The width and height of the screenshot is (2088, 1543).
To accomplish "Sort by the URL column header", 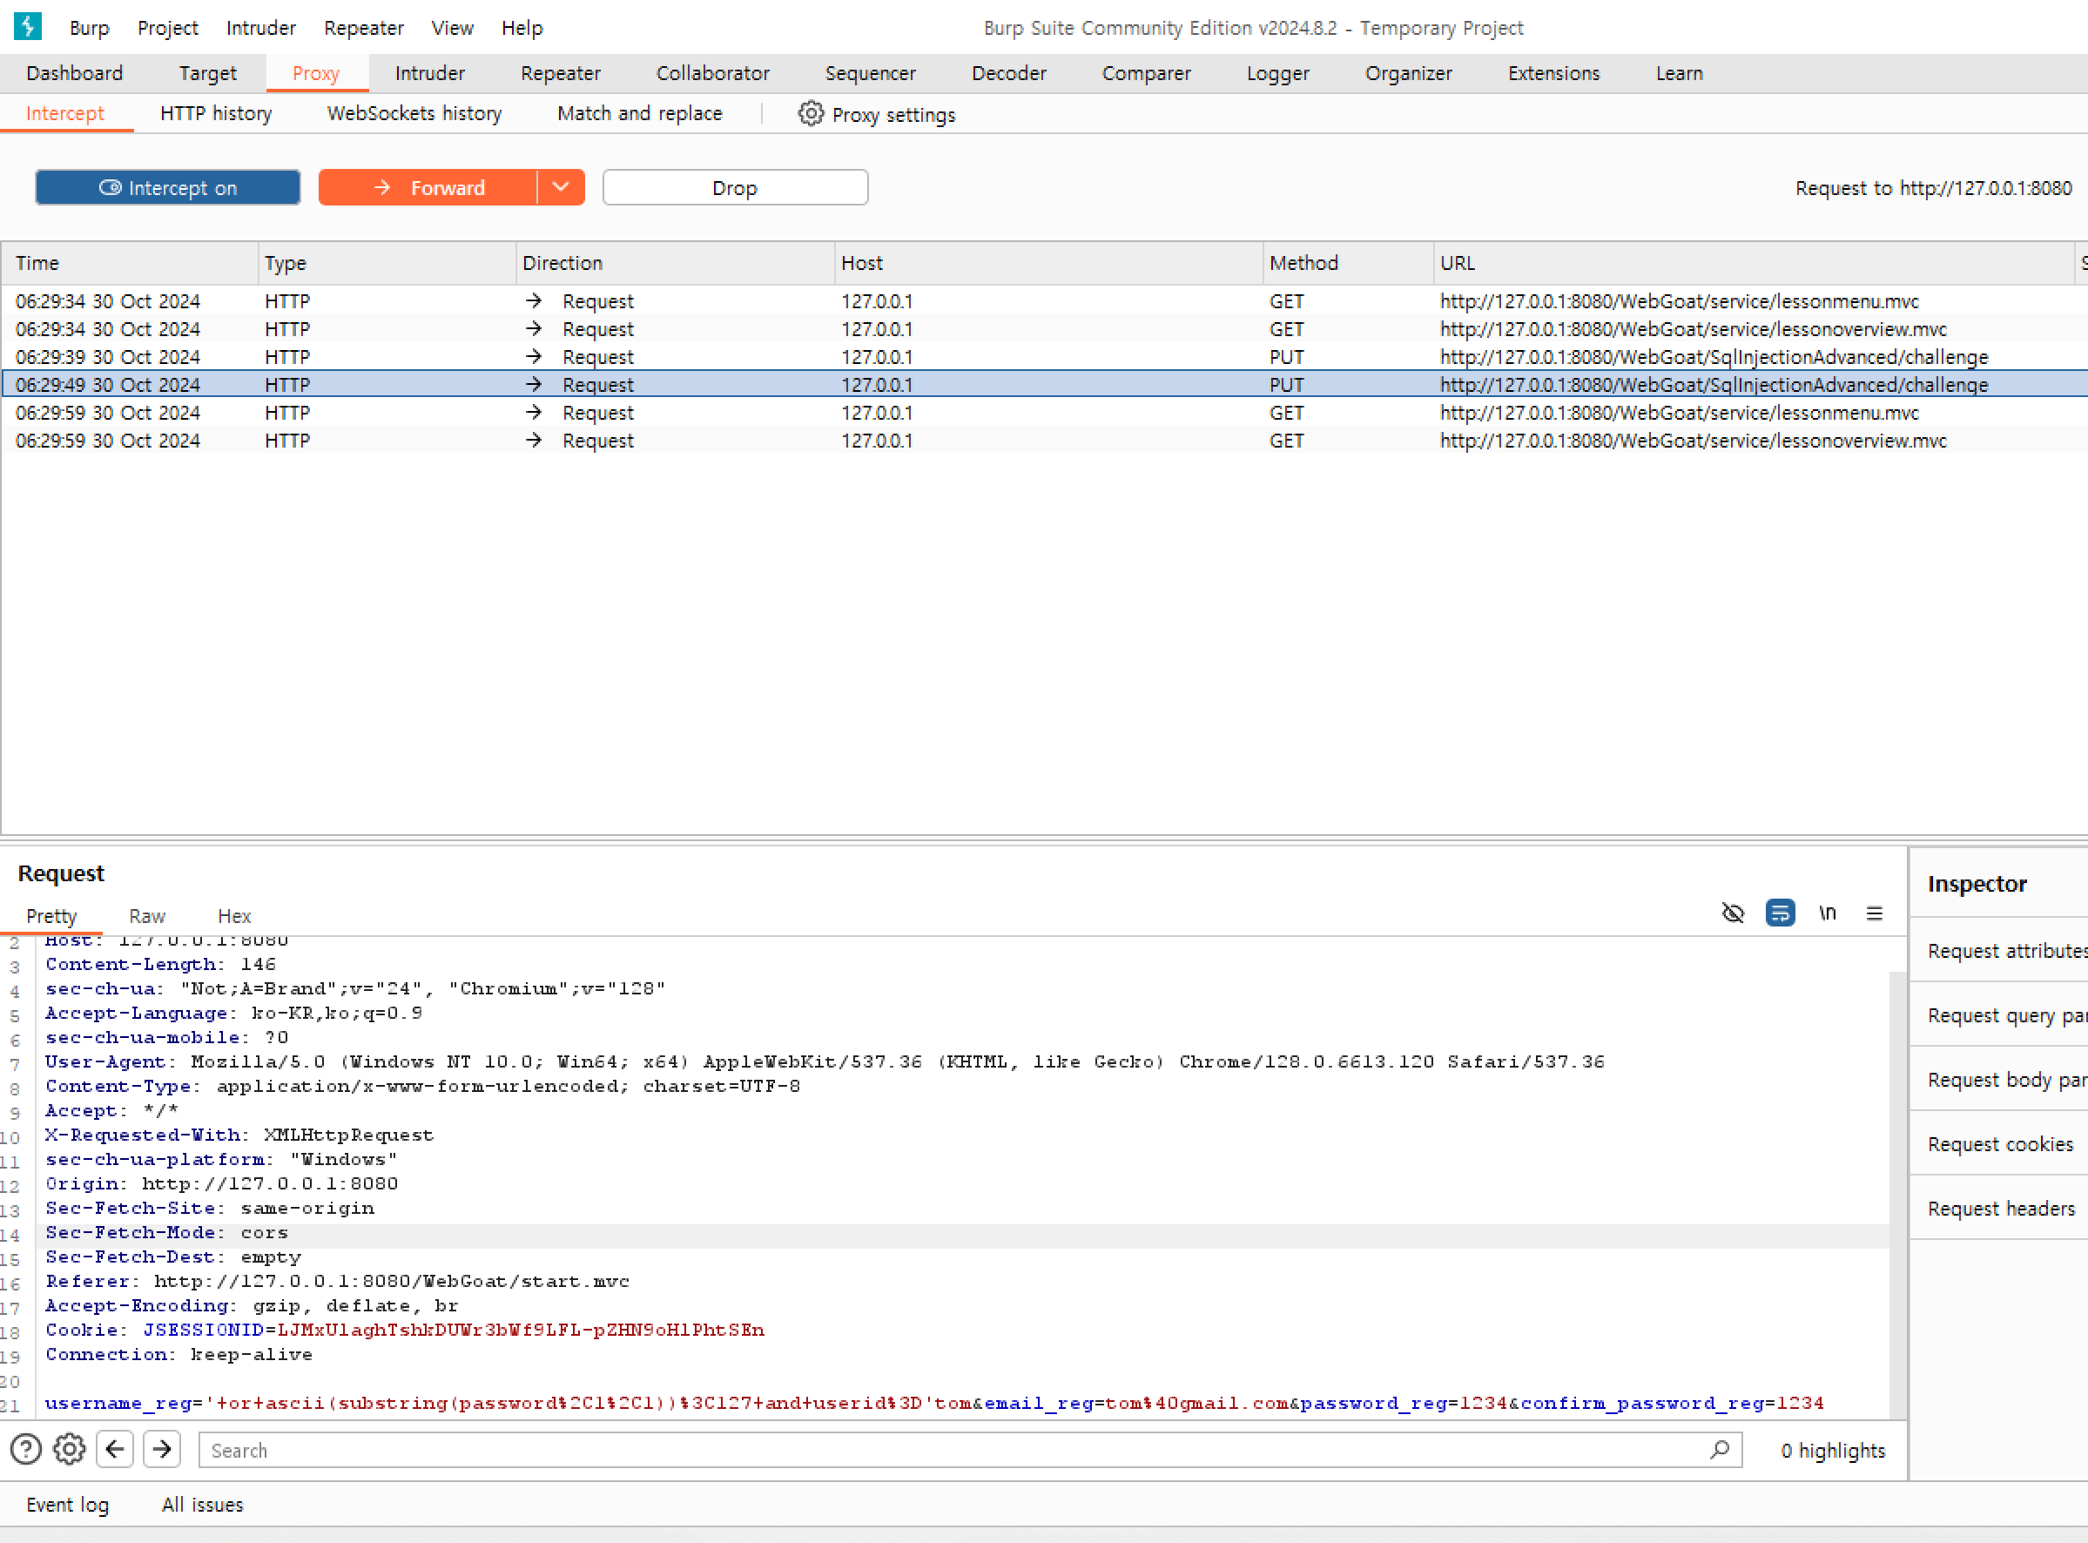I will tap(1754, 263).
